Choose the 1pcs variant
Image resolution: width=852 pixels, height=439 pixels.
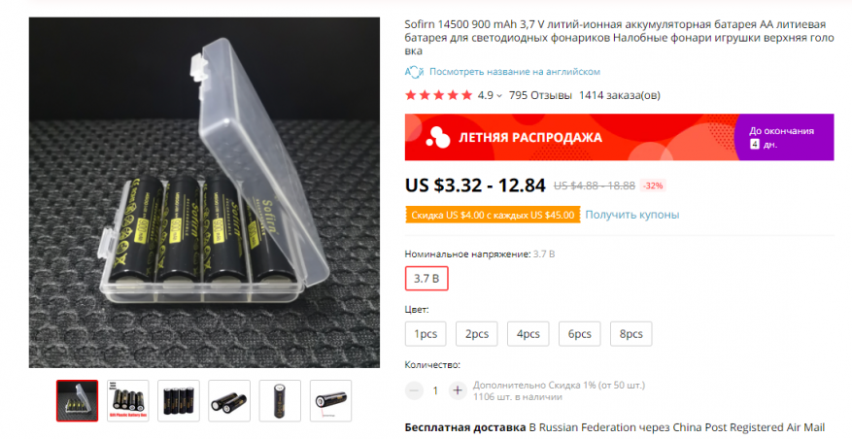(x=426, y=333)
